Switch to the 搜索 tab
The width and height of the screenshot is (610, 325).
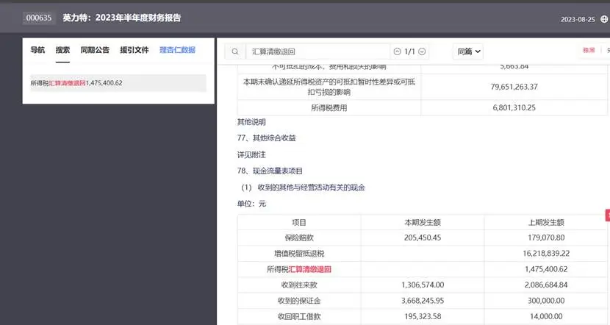(x=62, y=50)
